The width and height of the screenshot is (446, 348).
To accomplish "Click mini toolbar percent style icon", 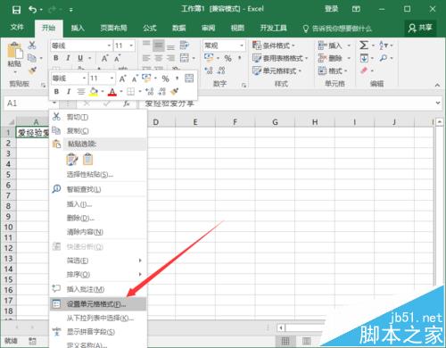I will 165,79.
